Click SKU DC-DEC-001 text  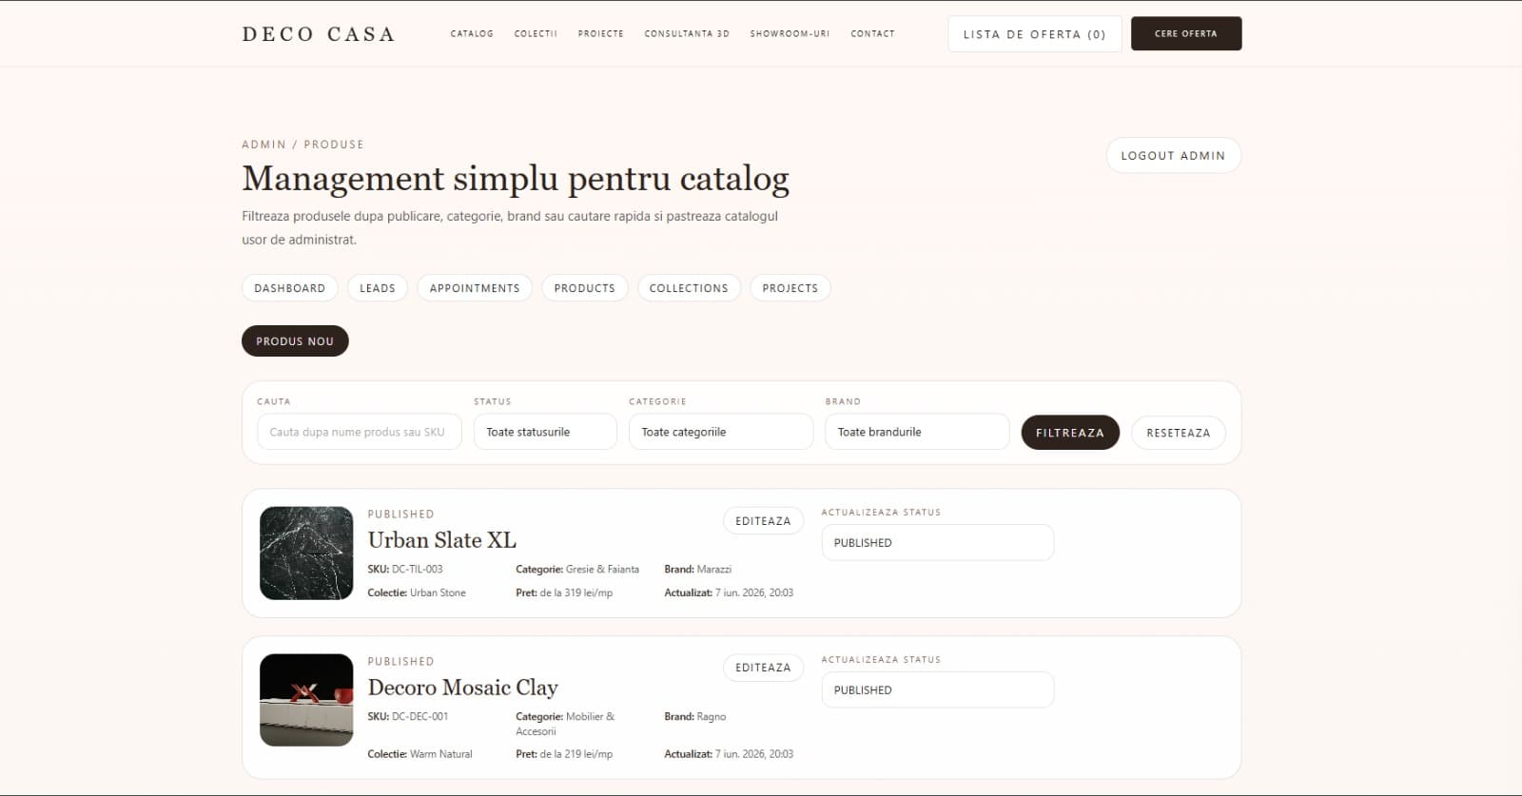tap(408, 716)
